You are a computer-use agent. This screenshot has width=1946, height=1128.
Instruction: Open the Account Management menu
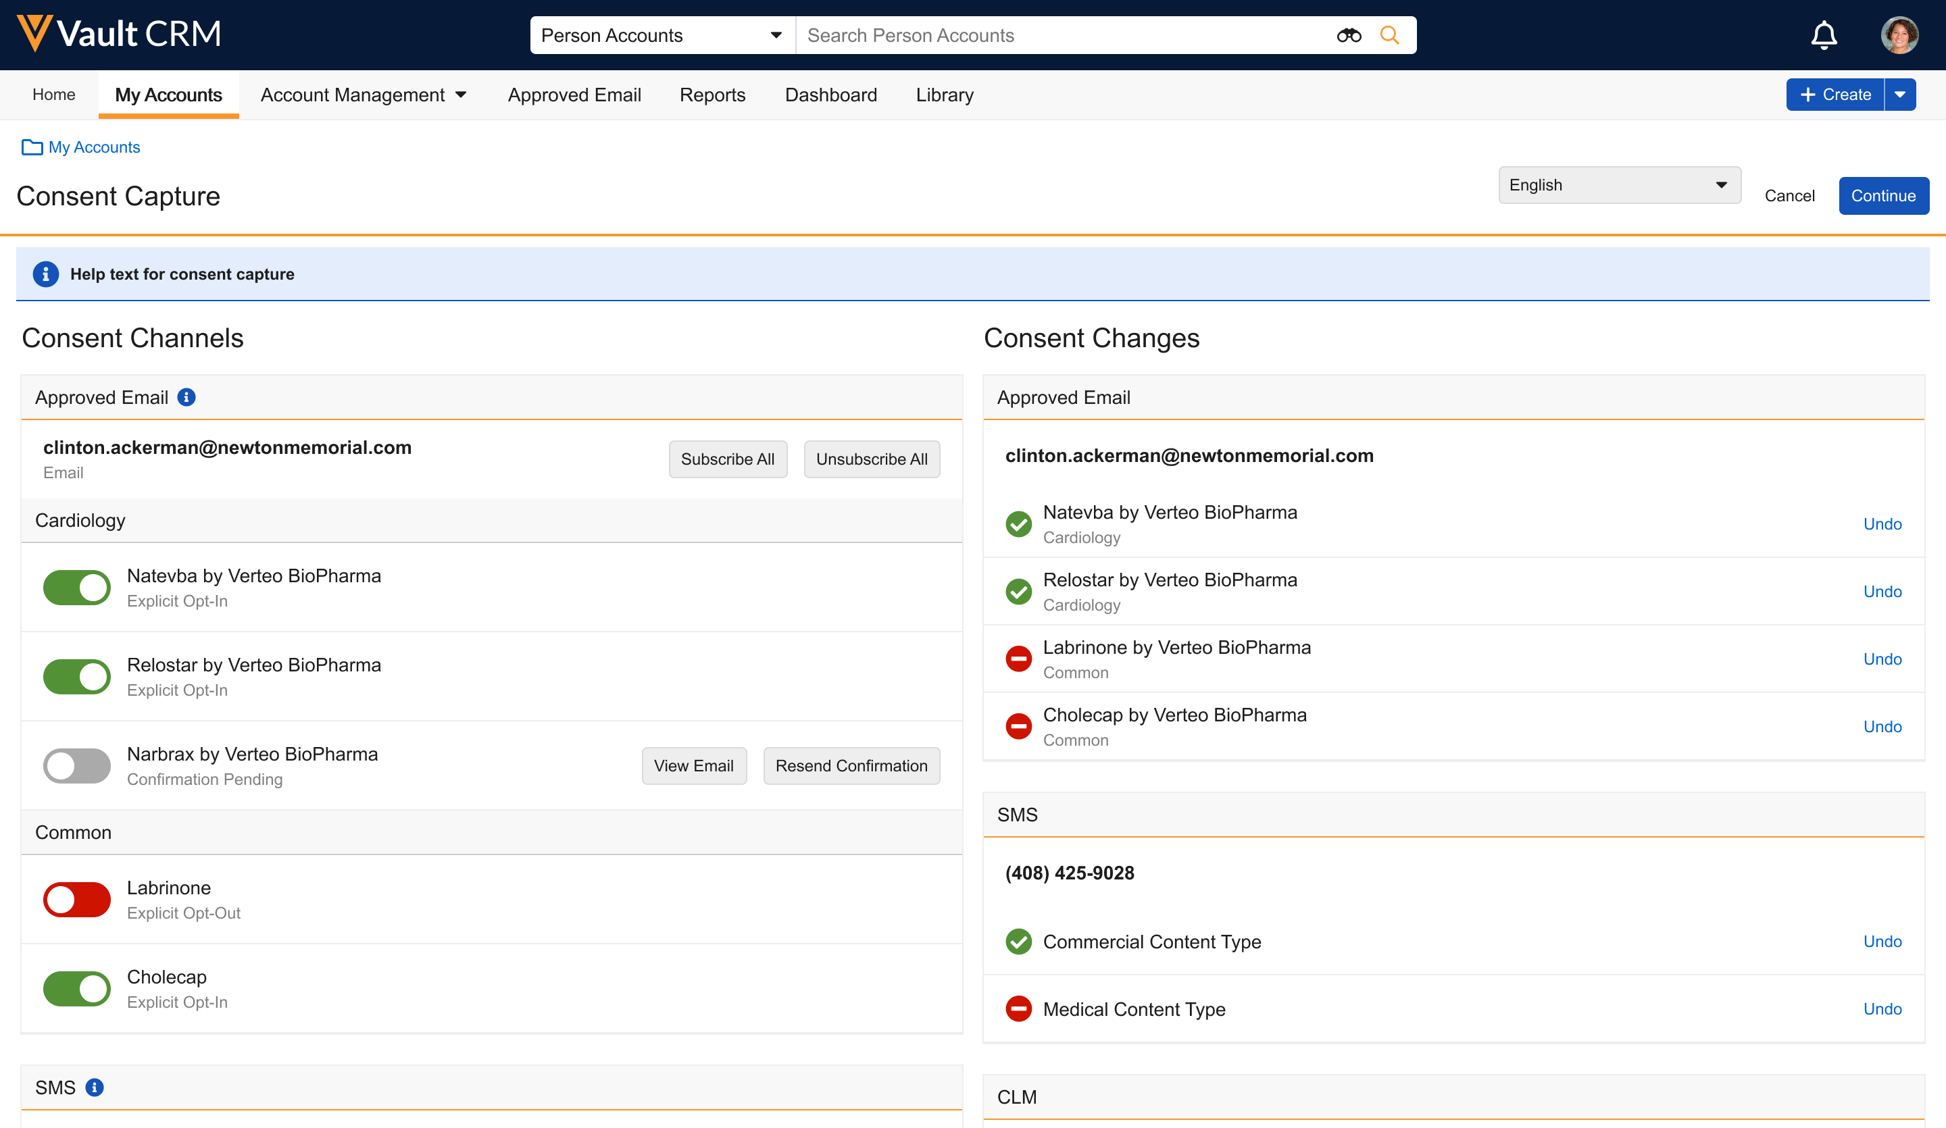click(363, 94)
